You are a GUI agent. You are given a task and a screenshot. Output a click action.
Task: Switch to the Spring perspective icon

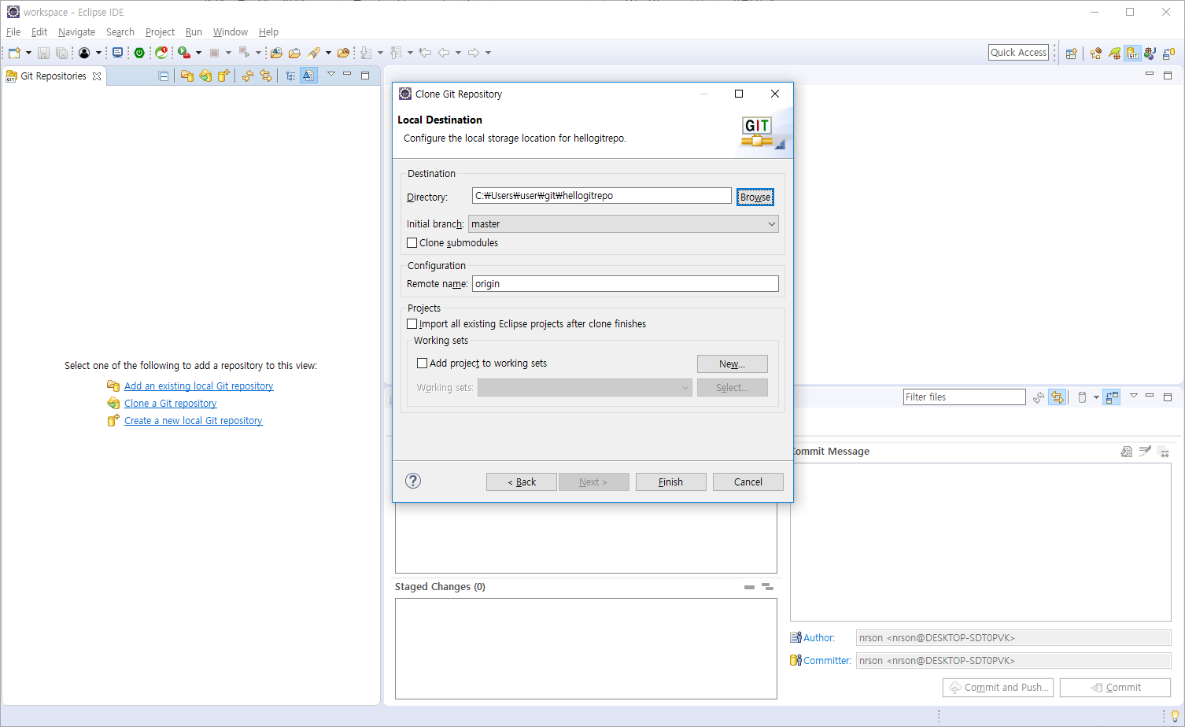(x=1114, y=53)
